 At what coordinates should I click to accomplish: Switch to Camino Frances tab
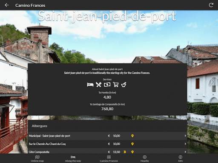pos(109,159)
